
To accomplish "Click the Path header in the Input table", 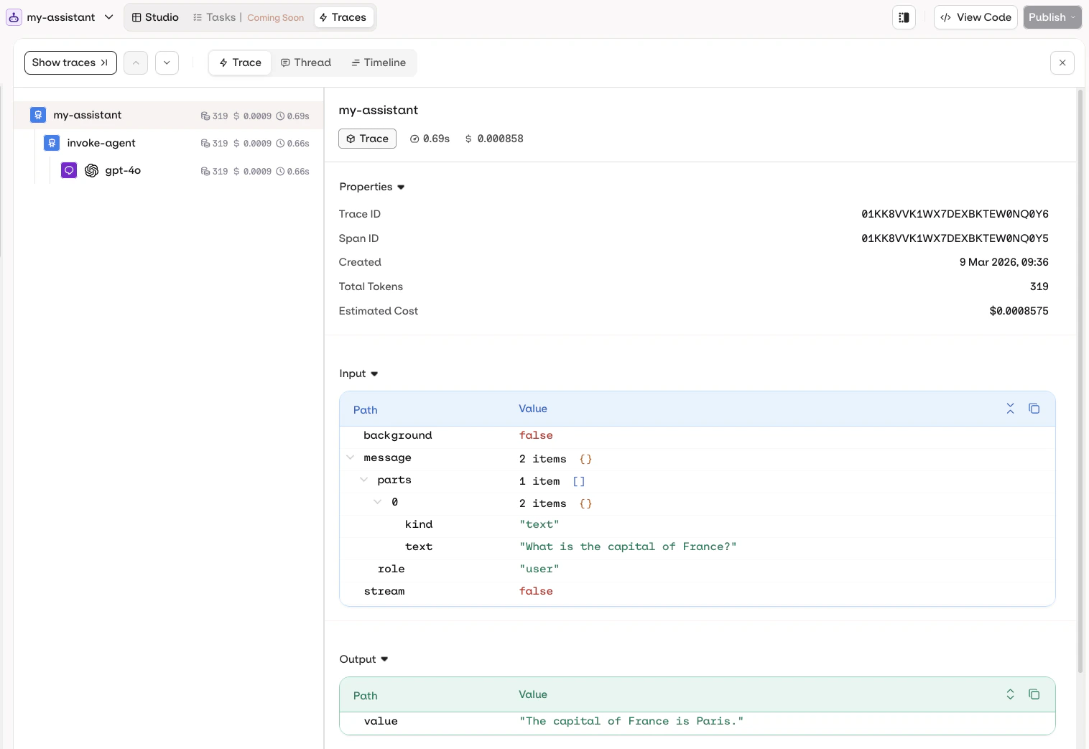I will (365, 410).
